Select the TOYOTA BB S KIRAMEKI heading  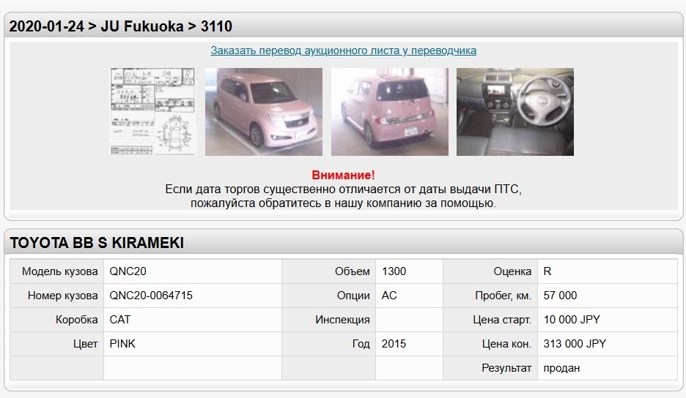click(97, 243)
